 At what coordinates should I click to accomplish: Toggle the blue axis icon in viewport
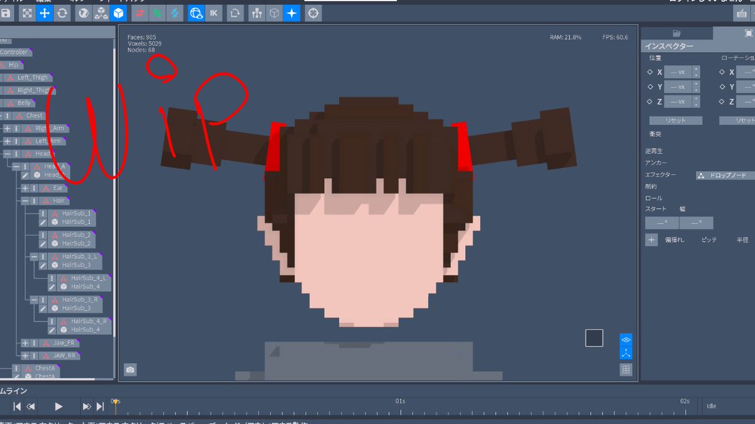point(626,353)
